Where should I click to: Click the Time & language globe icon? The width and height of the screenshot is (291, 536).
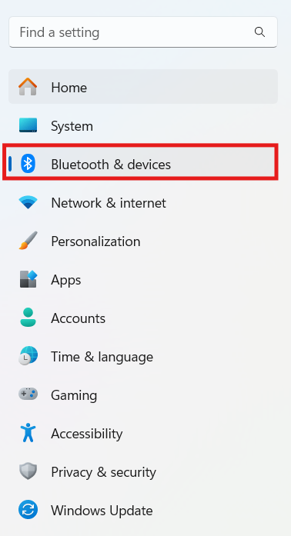tap(28, 356)
